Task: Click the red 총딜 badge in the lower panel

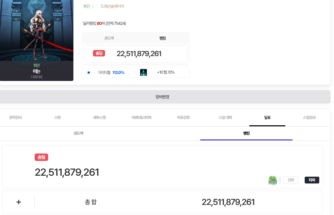Action: click(x=41, y=157)
